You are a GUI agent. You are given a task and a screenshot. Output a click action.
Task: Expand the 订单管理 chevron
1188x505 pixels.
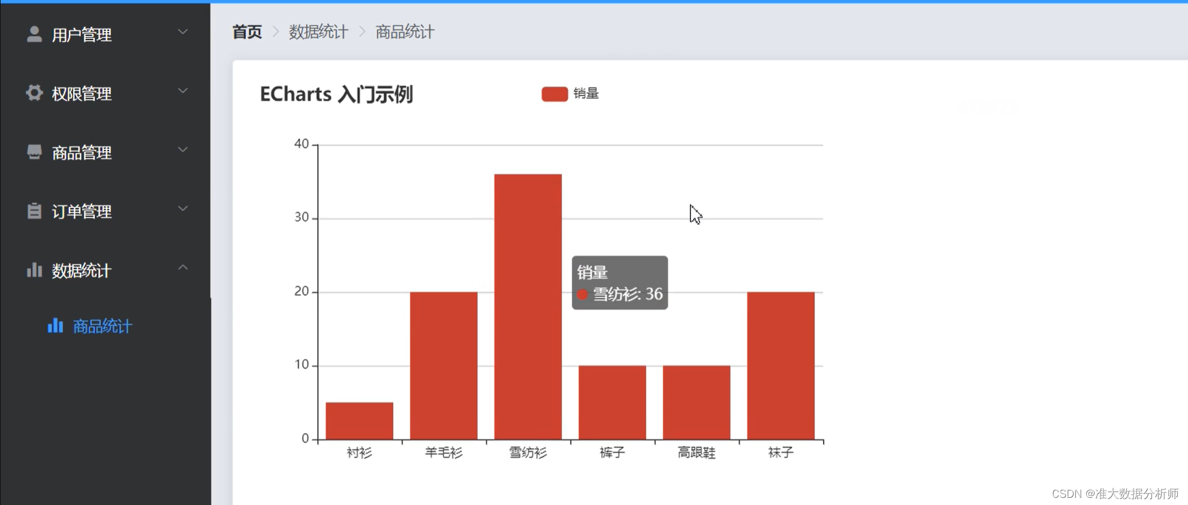click(183, 209)
